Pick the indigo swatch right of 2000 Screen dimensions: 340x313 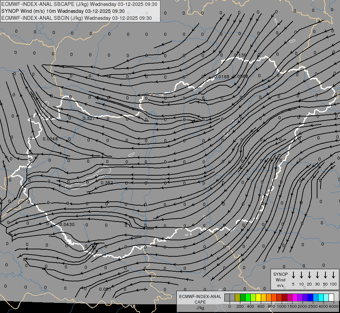305,297
